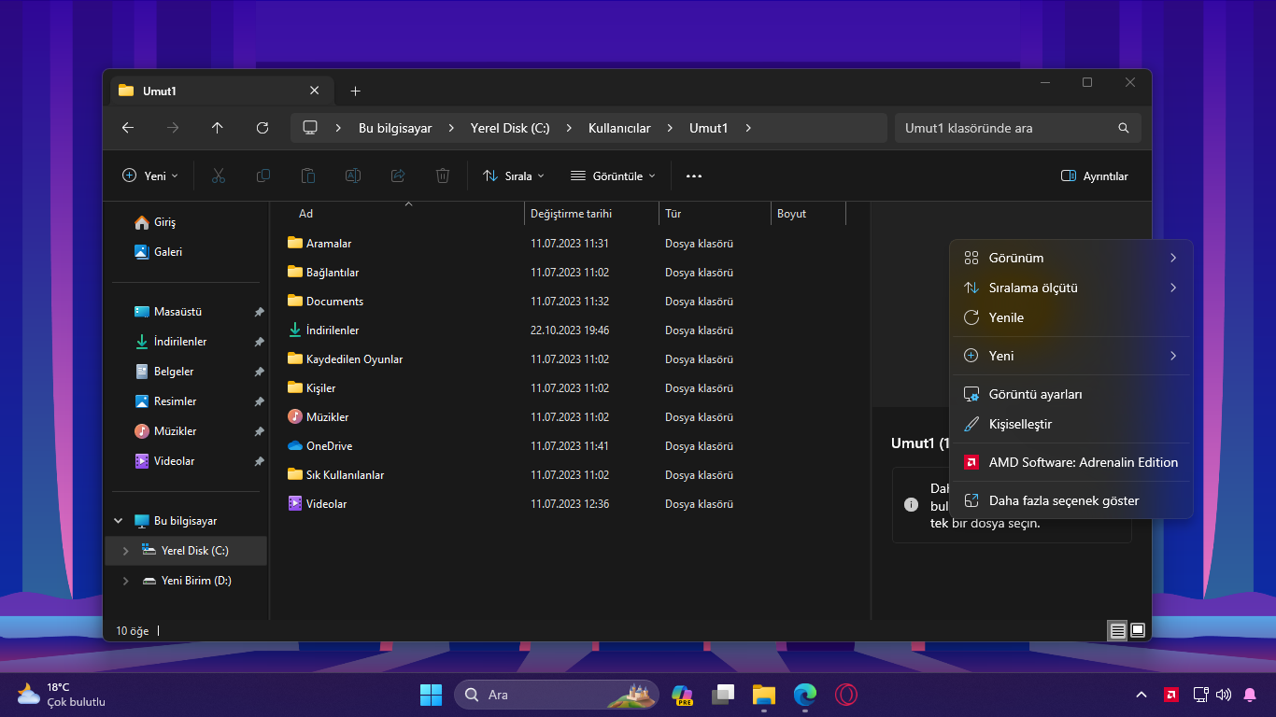The width and height of the screenshot is (1276, 717).
Task: Unpin Masaüstü from quick access
Action: pos(259,312)
